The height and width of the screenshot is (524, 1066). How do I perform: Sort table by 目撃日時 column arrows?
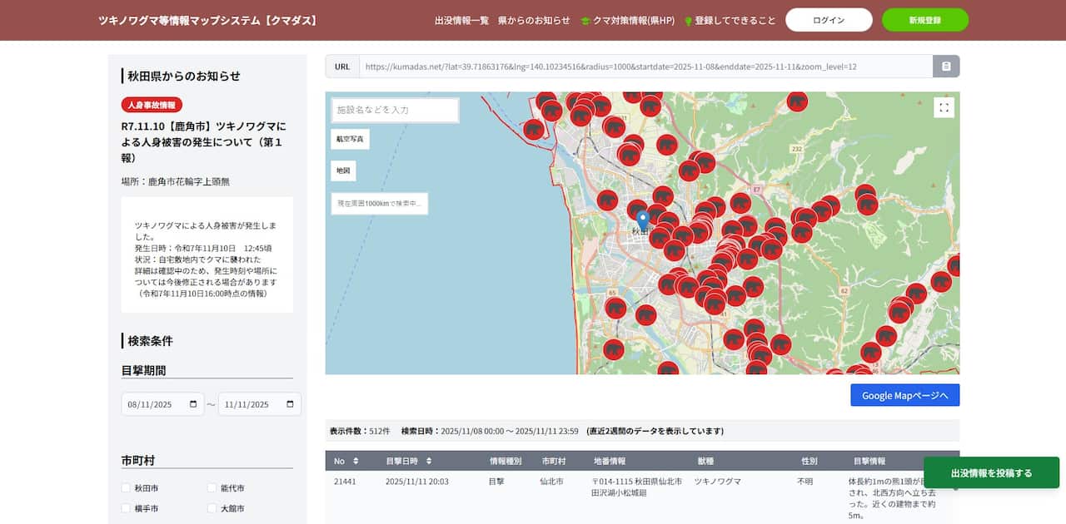pos(429,461)
